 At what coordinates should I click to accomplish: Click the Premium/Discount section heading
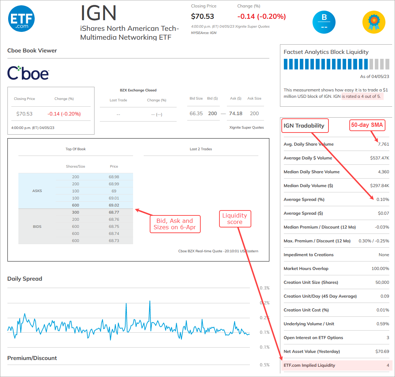[x=32, y=358]
